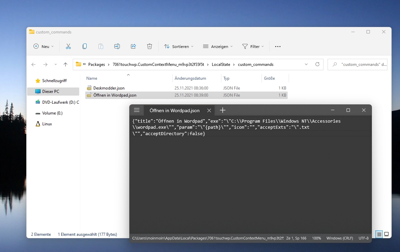Viewport: 400px width, 252px height.
Task: Click the Windows (CRLF) status bar entry
Action: 339,238
